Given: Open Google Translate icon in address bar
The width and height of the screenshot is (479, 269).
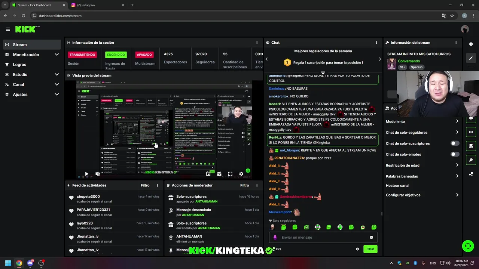Looking at the screenshot, I should (444, 16).
